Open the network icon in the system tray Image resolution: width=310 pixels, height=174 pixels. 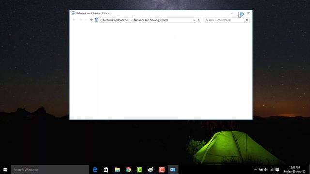click(272, 170)
